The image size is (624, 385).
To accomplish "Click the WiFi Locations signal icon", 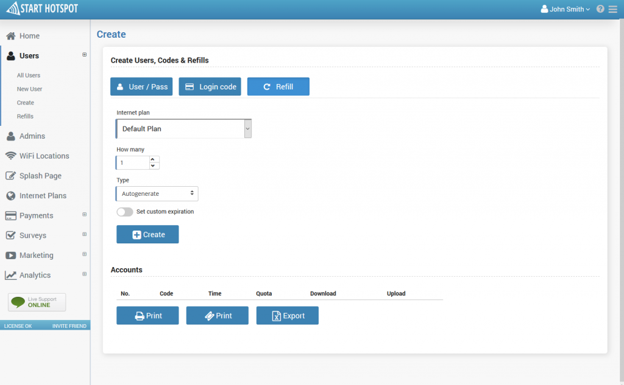I will [x=11, y=156].
